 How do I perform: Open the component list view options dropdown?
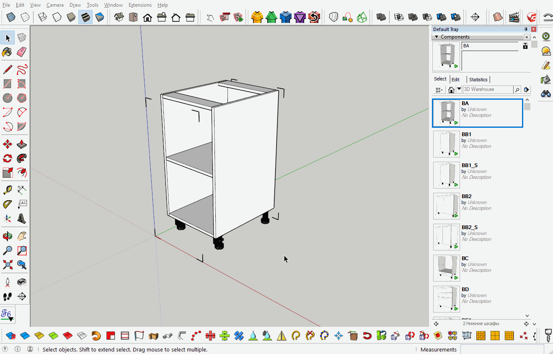pos(439,89)
